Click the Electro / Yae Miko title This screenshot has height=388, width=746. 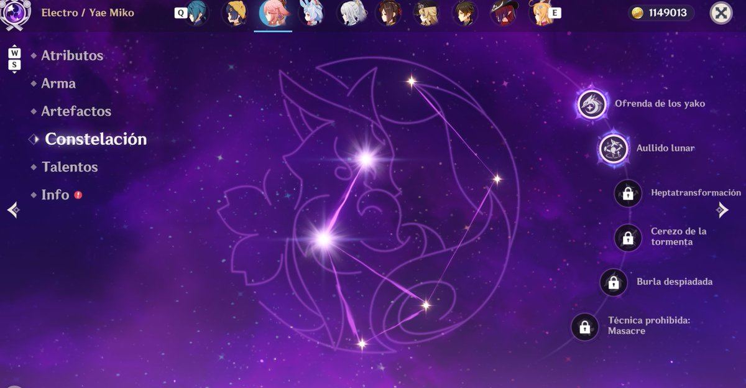coord(88,12)
